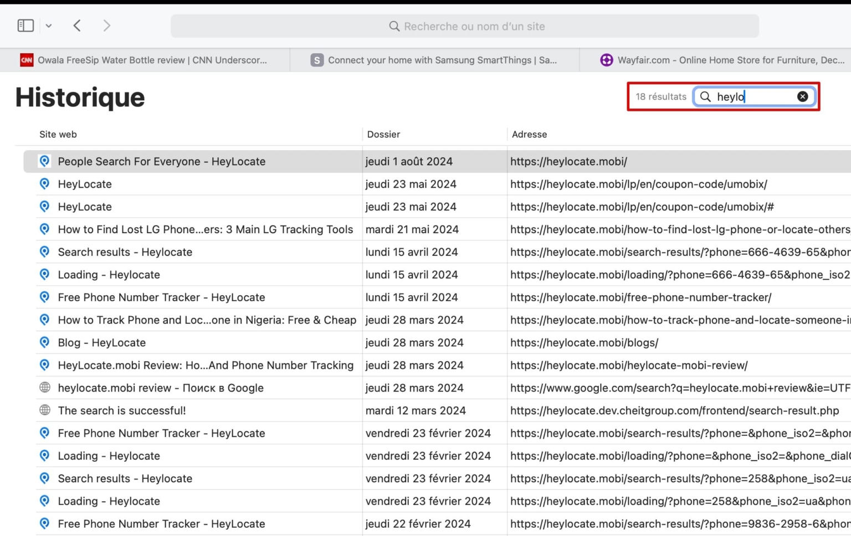Click the google.com search address
This screenshot has width=851, height=536.
coord(680,388)
